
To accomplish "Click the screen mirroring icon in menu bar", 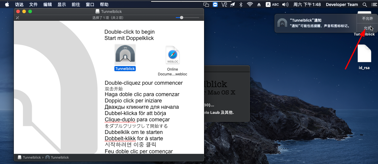I will pyautogui.click(x=206, y=5).
